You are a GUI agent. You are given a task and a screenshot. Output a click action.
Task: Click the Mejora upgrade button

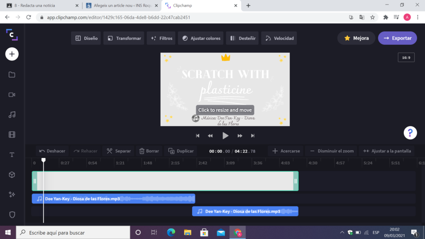(x=356, y=38)
